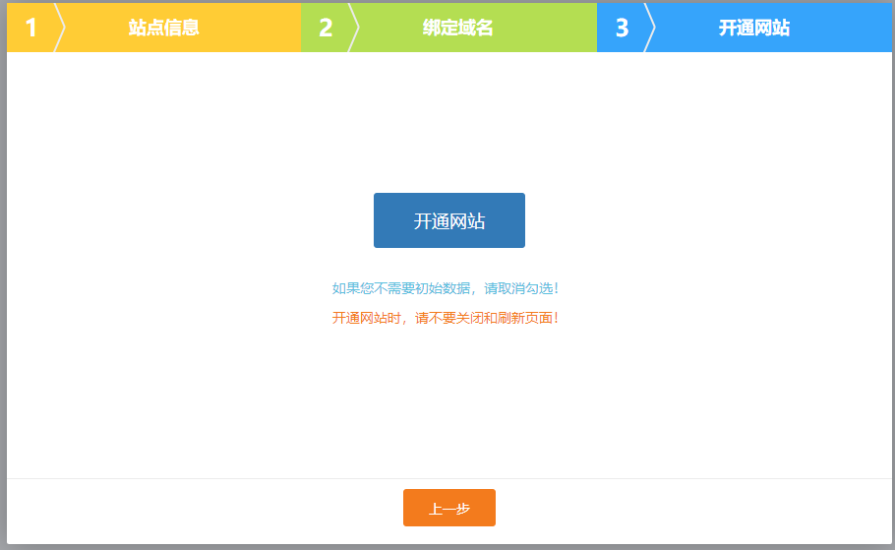895x550 pixels.
Task: Select the 开通网站 step header label
Action: (x=754, y=28)
